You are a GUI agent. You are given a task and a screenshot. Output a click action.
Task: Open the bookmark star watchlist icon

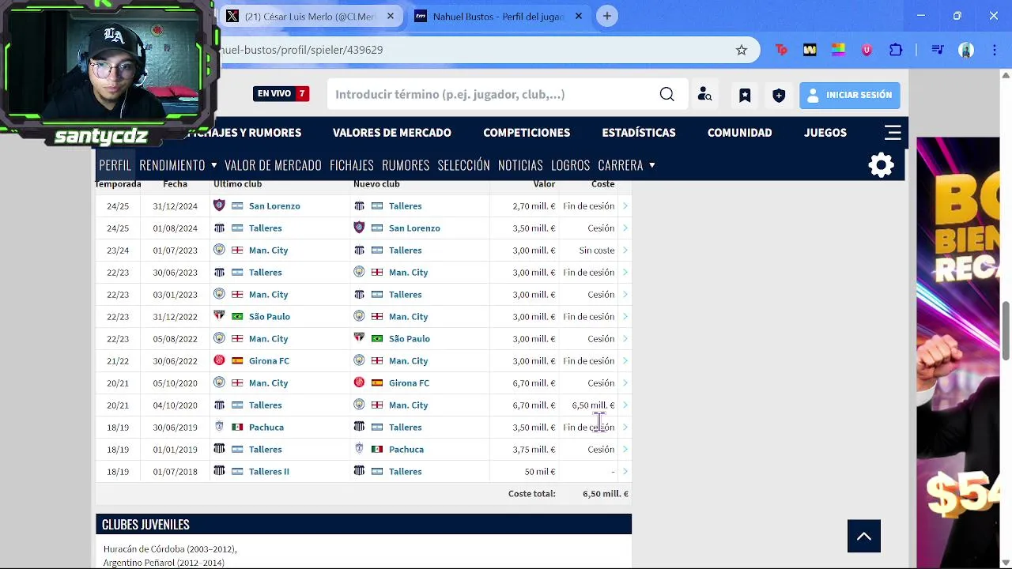(745, 95)
